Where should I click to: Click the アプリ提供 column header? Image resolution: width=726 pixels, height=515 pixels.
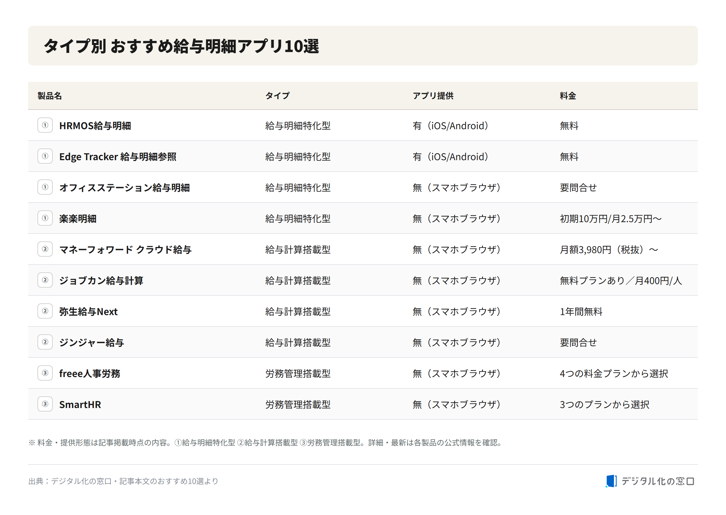point(433,96)
